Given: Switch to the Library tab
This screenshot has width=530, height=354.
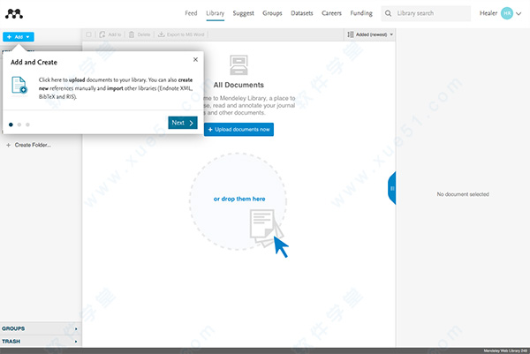Looking at the screenshot, I should coord(216,13).
